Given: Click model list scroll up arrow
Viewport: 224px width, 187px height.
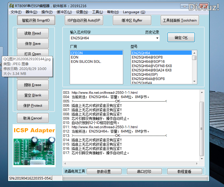Looking at the screenshot, I should tap(194, 53).
